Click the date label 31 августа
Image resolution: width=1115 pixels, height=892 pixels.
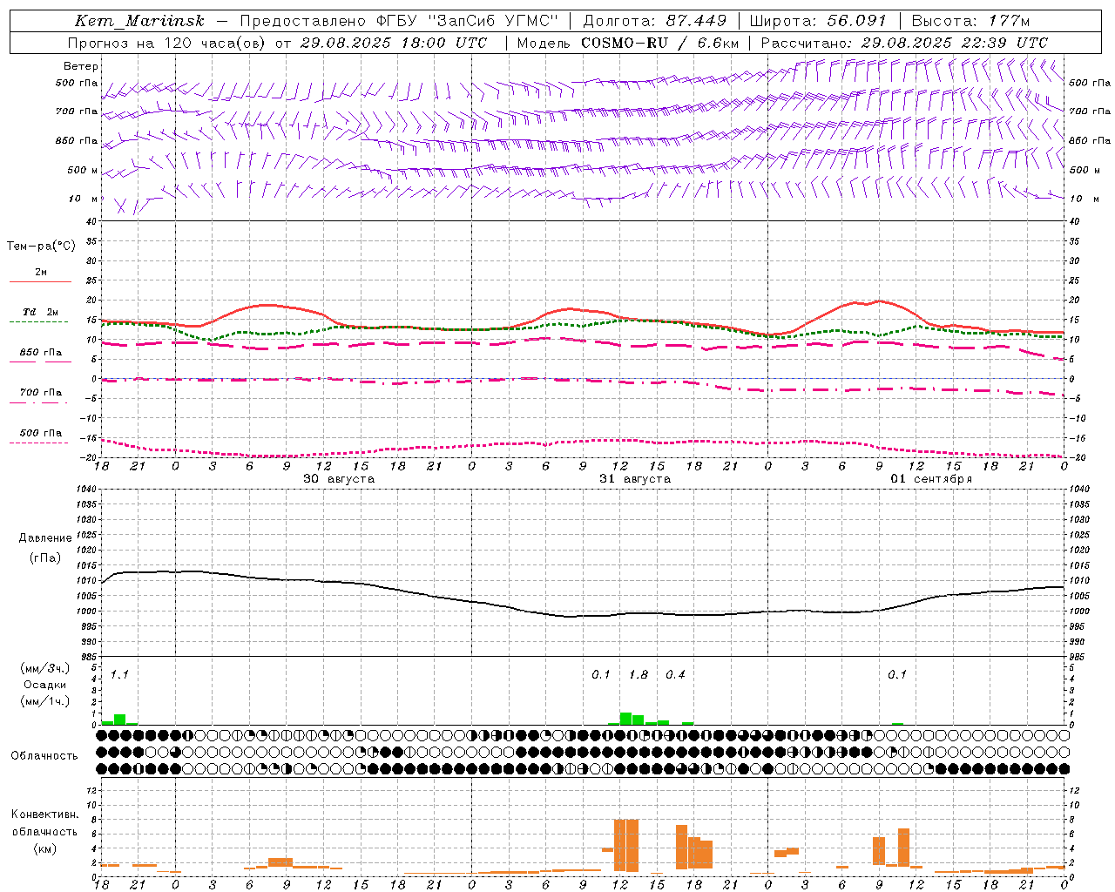[635, 479]
